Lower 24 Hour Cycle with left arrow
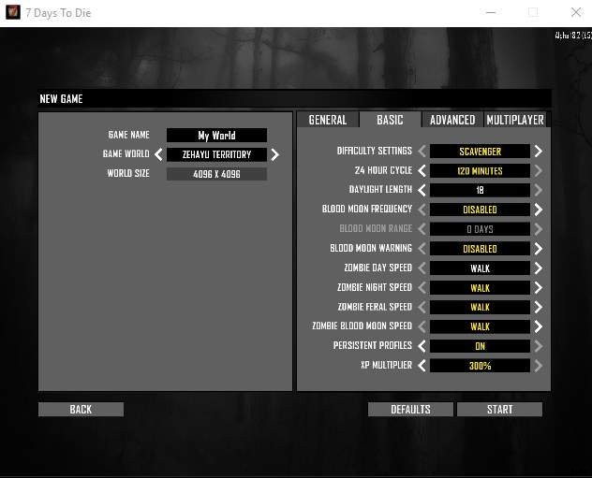 pos(422,171)
